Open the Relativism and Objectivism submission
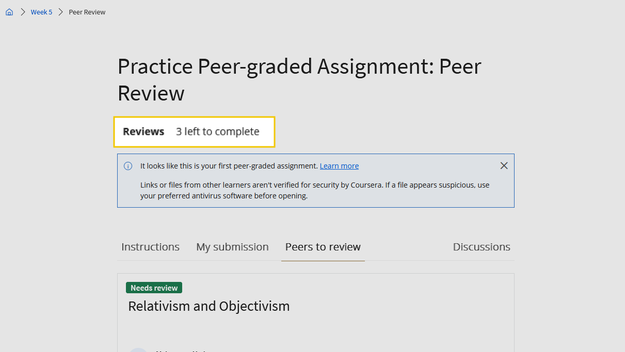 209,306
